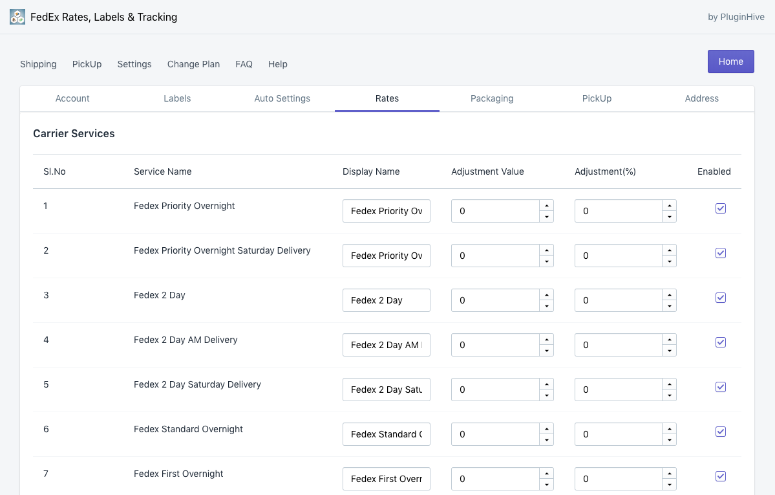This screenshot has width=775, height=495.
Task: Toggle Enabled checkbox for Fedex 2 Day
Action: 721,298
